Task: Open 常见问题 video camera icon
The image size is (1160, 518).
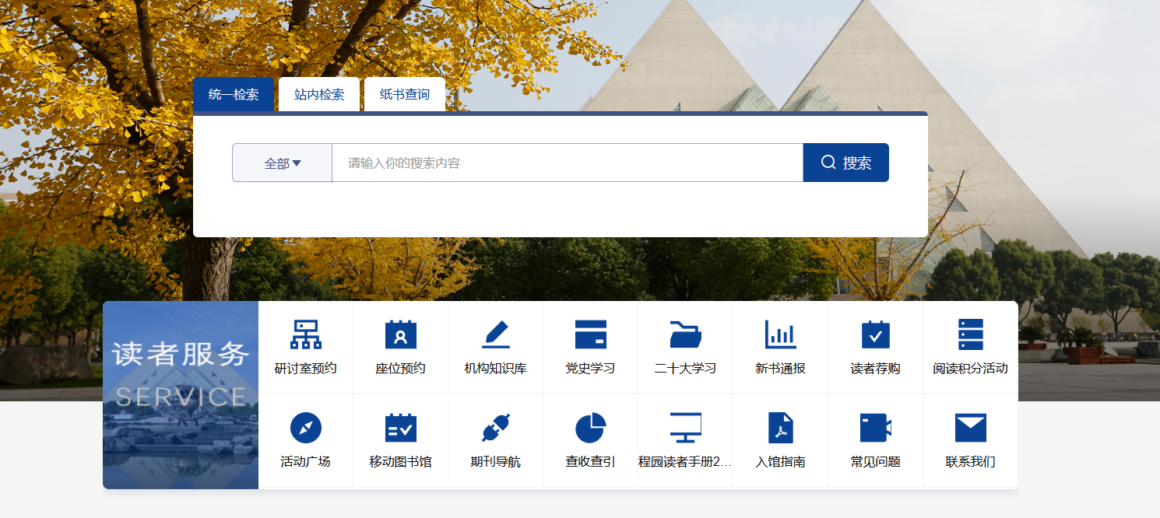Action: point(876,428)
